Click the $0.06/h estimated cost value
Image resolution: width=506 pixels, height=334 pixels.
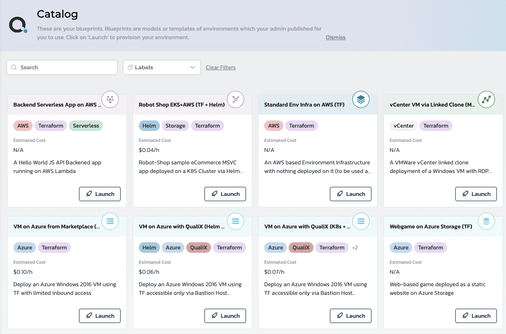click(149, 272)
